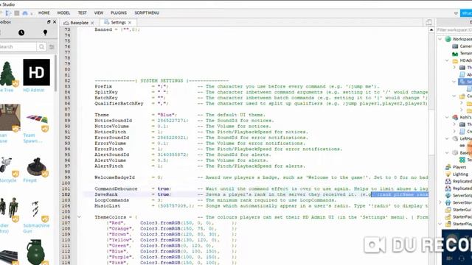
Task: Click the editor view toggle icon beside tabs
Action: 429,22
